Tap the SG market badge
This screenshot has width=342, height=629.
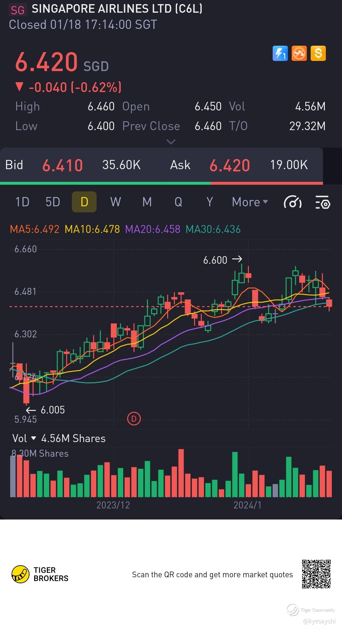[x=18, y=10]
